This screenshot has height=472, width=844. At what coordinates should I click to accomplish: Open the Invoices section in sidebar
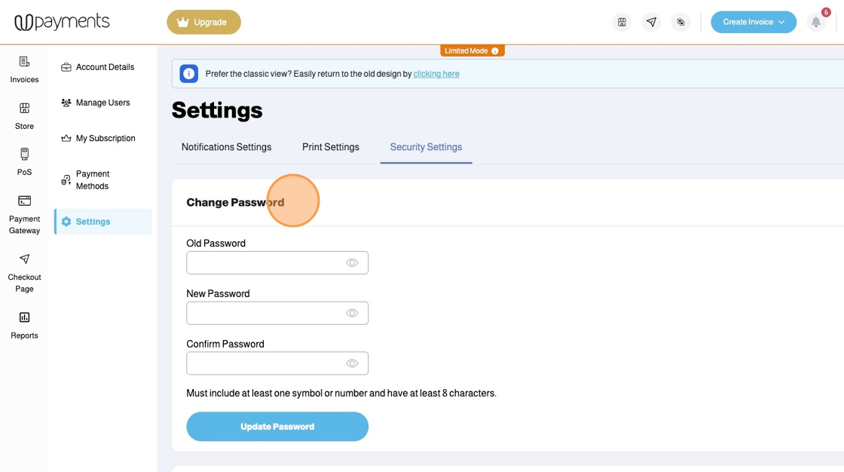(24, 69)
